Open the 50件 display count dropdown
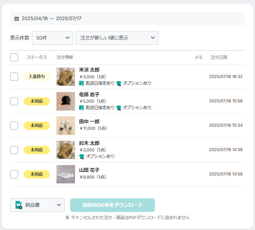 [53, 38]
